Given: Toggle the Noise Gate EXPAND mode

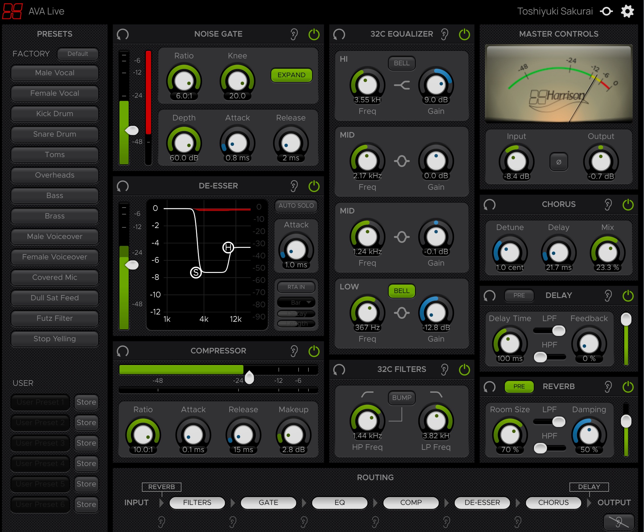Looking at the screenshot, I should pos(291,75).
